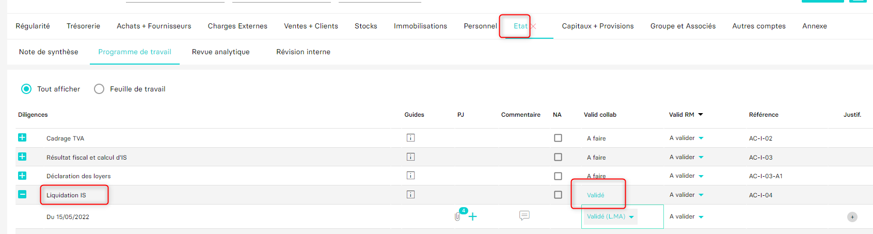Click the Validé status link for Liquidation IS
This screenshot has width=873, height=234.
(595, 195)
